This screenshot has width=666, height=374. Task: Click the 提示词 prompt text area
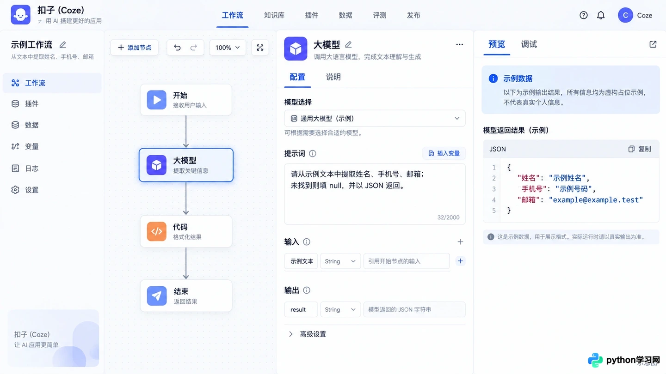(x=375, y=194)
